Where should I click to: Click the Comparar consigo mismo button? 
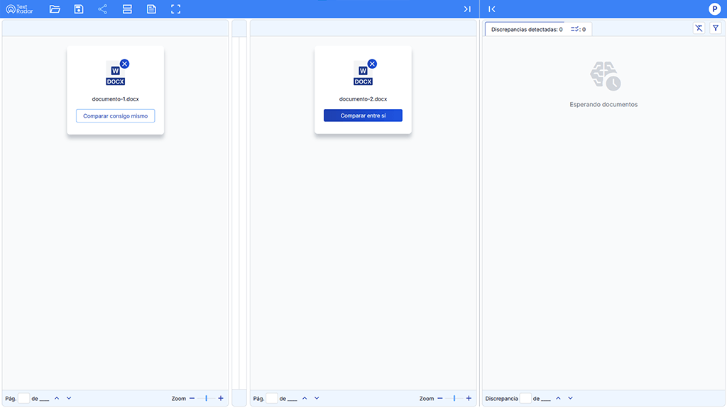click(115, 115)
